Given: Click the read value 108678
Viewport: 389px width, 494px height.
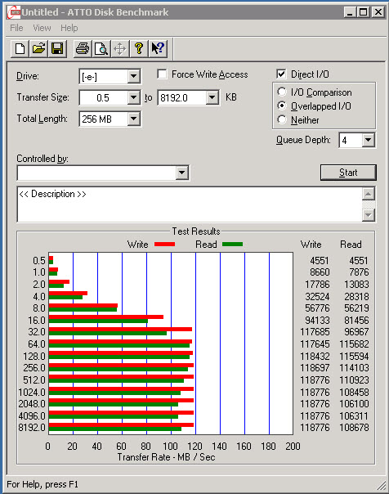Looking at the screenshot, I should pos(354,428).
